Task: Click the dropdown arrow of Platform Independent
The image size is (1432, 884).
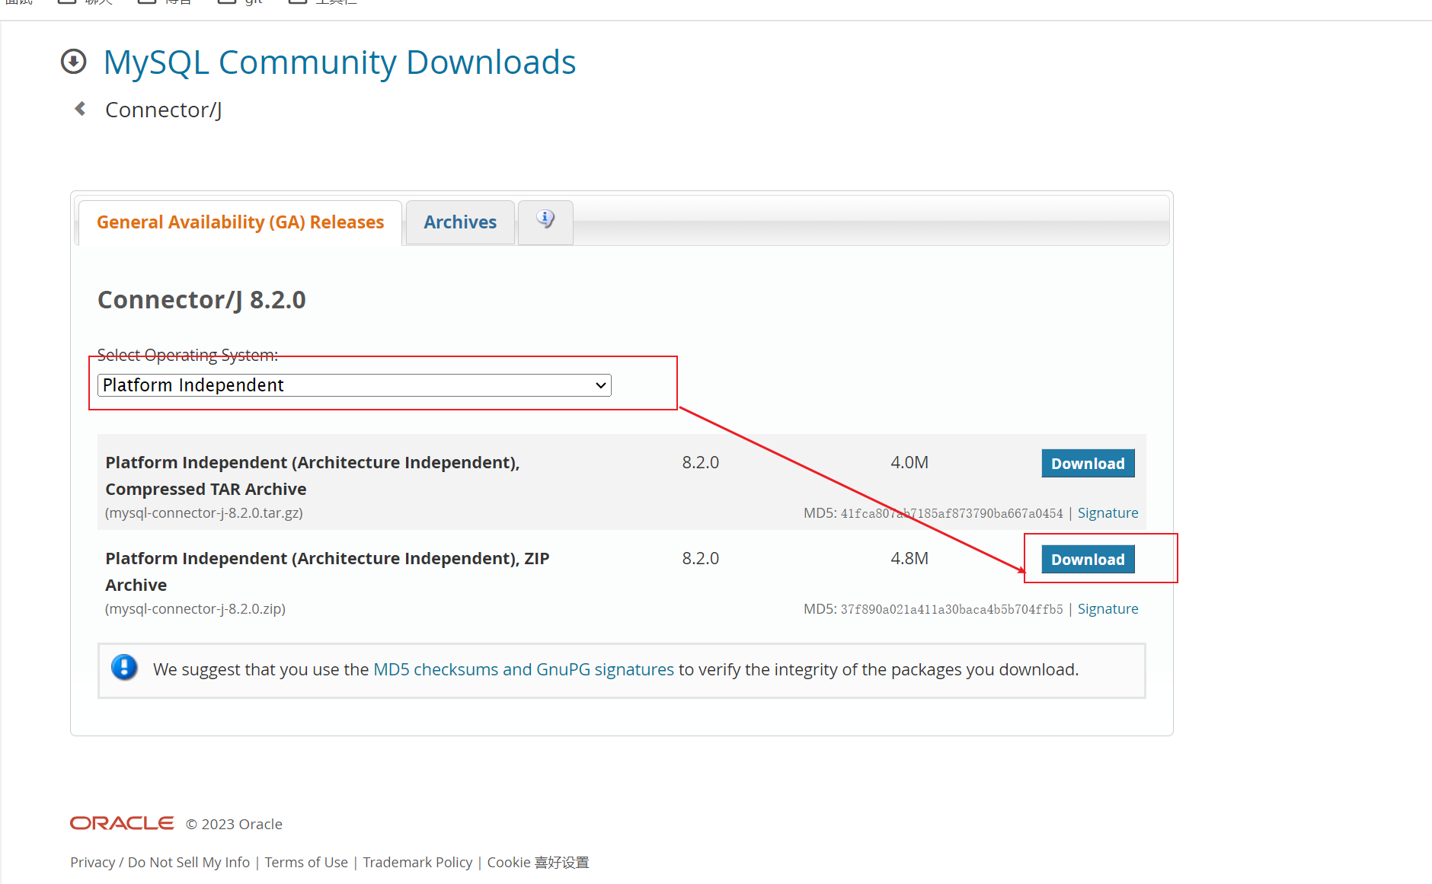Action: (x=601, y=385)
